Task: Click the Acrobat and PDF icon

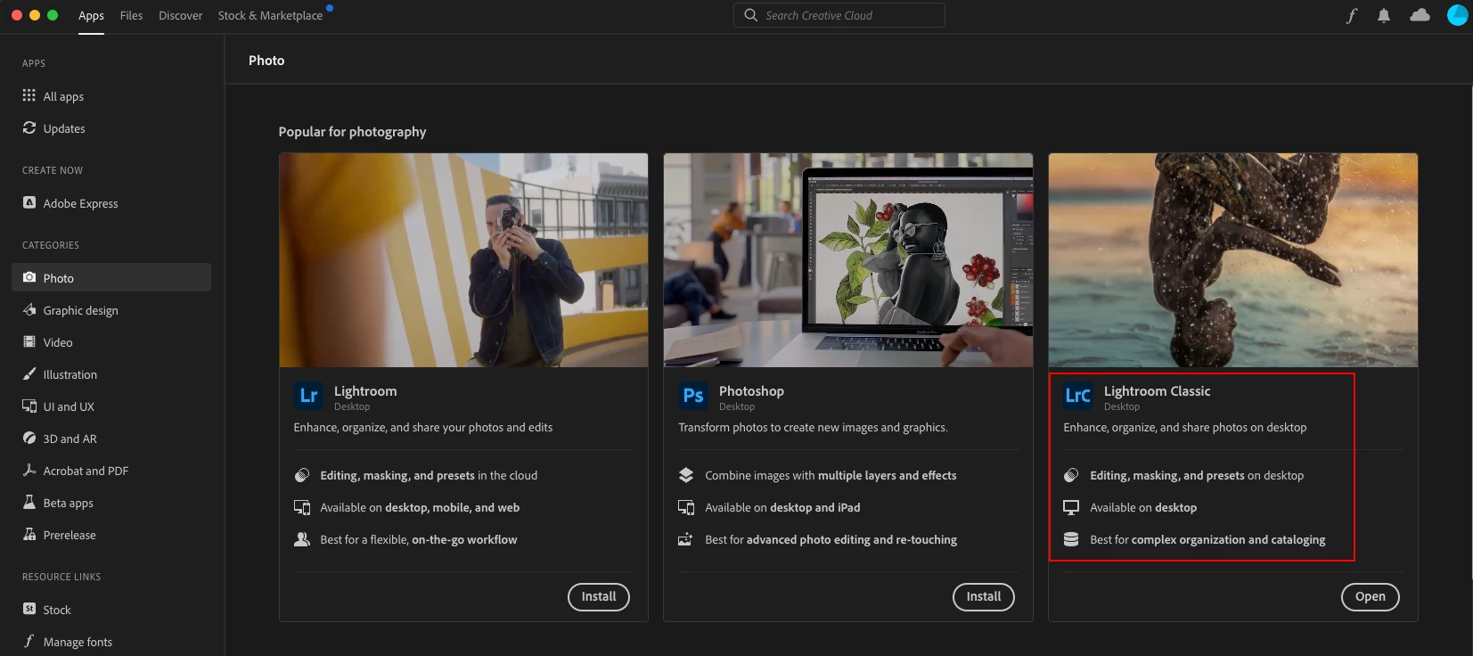Action: [x=29, y=470]
